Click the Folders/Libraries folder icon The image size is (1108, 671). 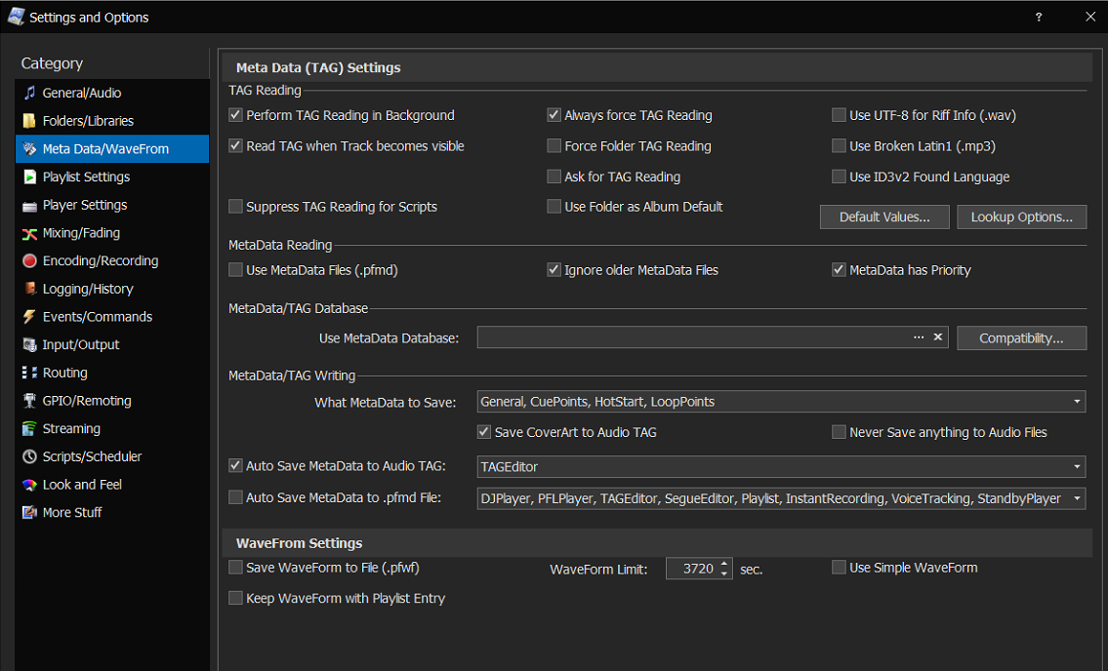point(29,121)
